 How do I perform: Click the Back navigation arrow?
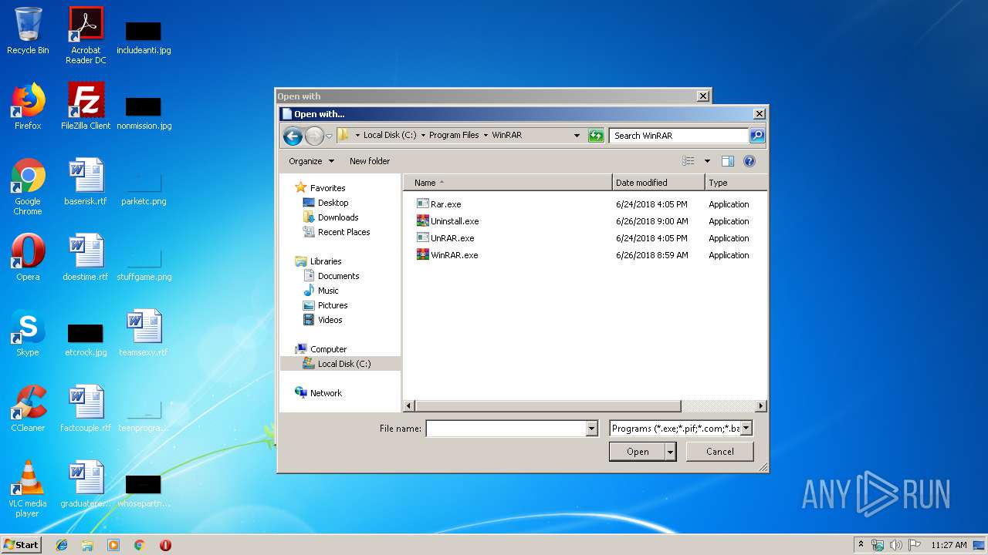coord(293,136)
